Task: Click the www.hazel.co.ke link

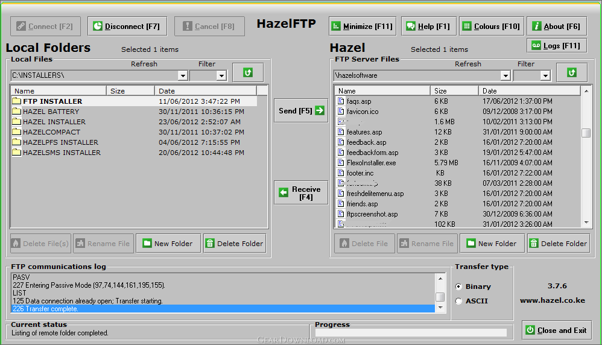Action: tap(553, 300)
